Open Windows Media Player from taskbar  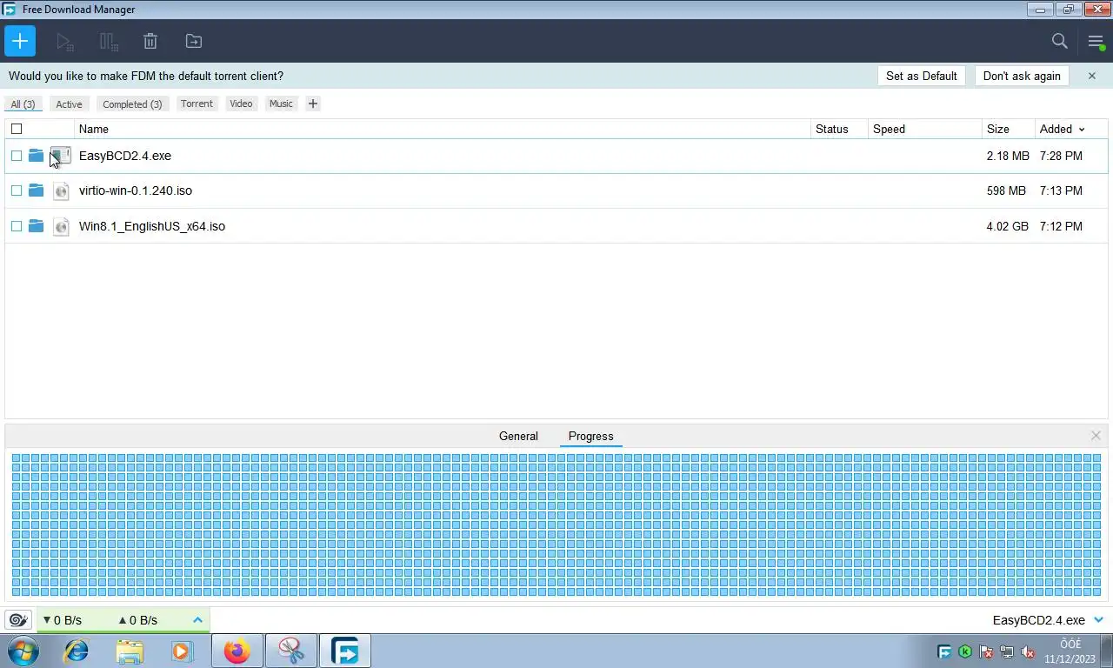point(182,651)
